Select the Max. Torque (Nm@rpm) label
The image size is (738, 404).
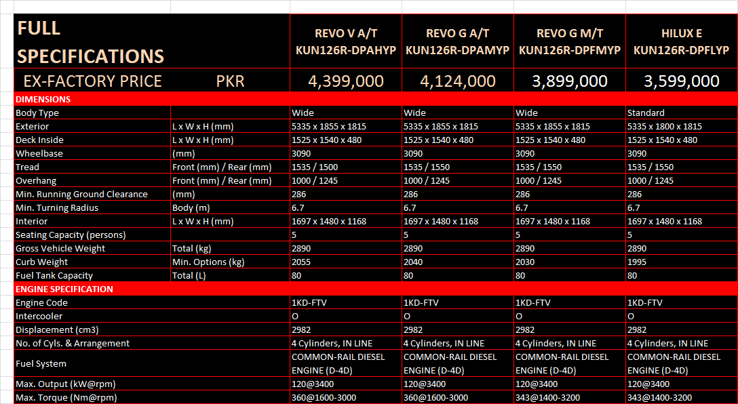pos(152,397)
